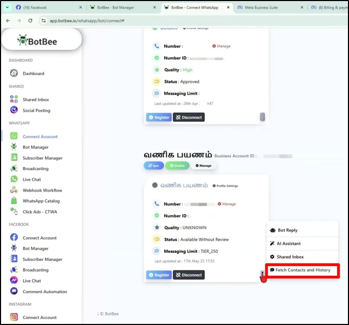The width and height of the screenshot is (349, 325).
Task: Select Webhook Workflow in the sidebar
Action: pyautogui.click(x=42, y=191)
